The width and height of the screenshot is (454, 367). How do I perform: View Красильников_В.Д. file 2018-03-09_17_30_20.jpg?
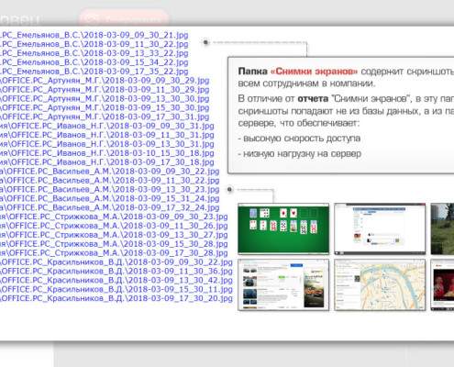[x=116, y=299]
